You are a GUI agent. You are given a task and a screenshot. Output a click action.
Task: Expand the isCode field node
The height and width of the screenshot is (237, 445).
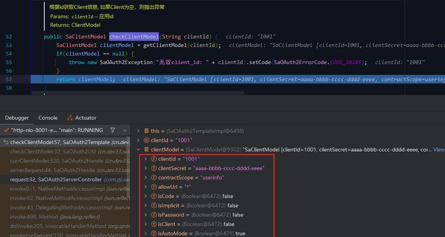tap(145, 196)
